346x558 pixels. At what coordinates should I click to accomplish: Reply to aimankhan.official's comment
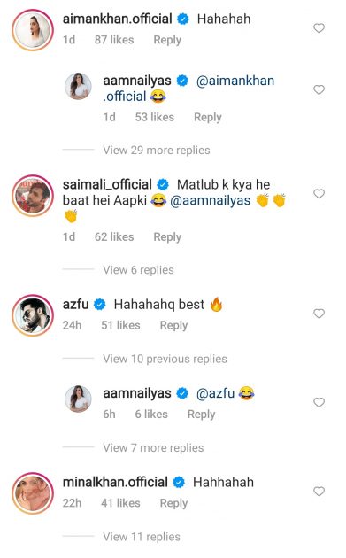(167, 40)
